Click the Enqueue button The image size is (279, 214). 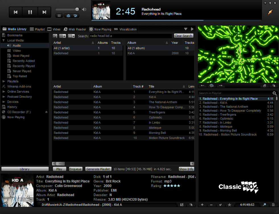coord(75,169)
